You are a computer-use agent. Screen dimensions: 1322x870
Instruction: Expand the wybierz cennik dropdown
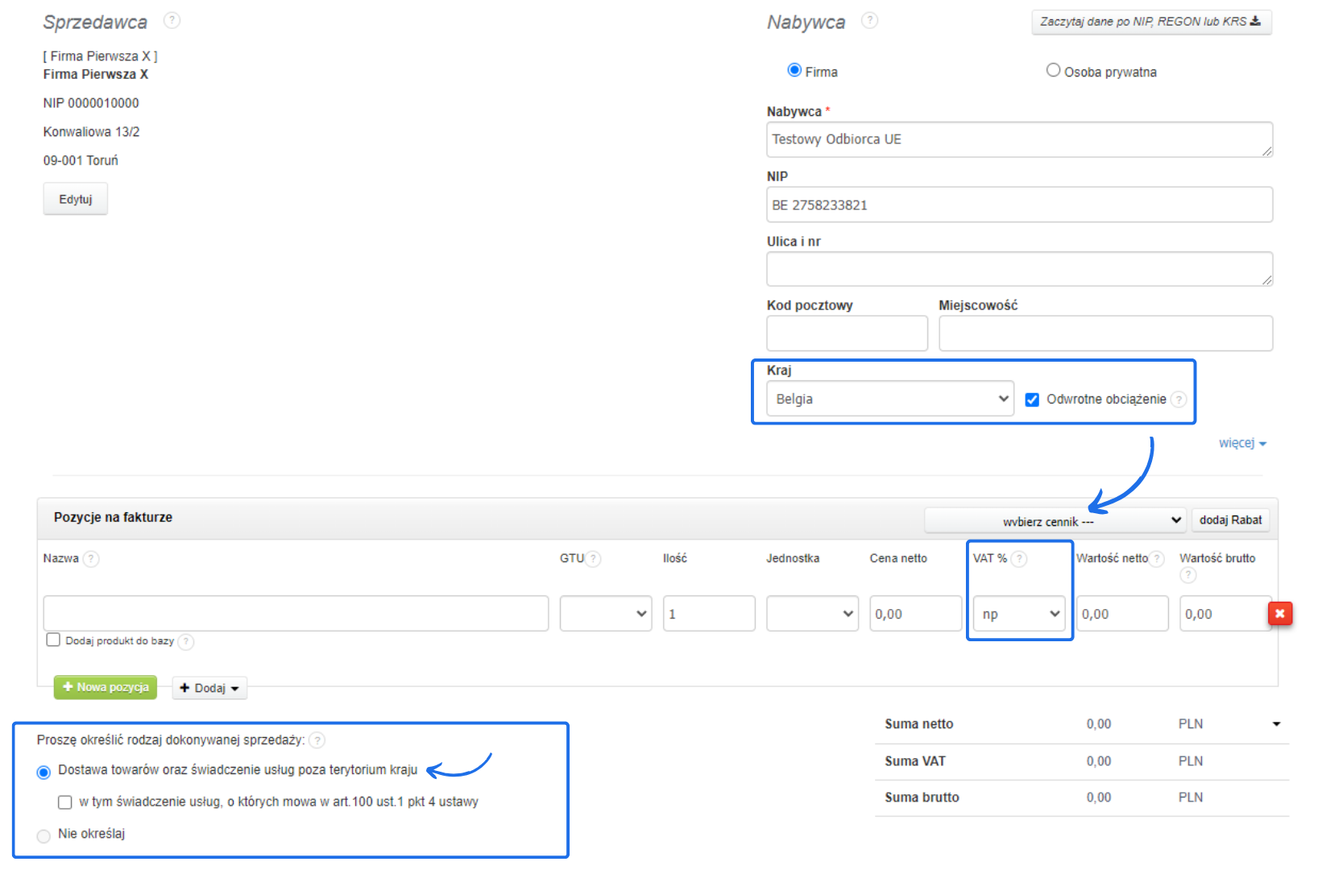[1055, 520]
